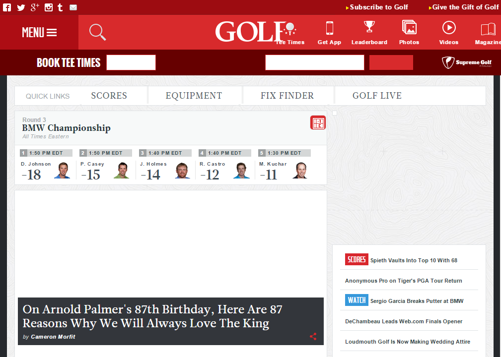Open the Facebook social icon
The width and height of the screenshot is (501, 357).
pos(7,7)
